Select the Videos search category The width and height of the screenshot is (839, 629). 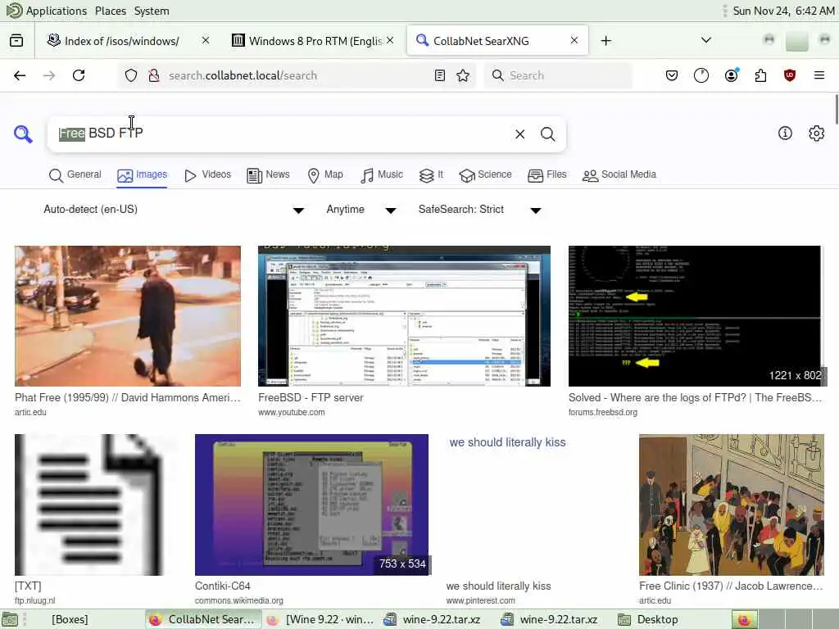coord(207,175)
